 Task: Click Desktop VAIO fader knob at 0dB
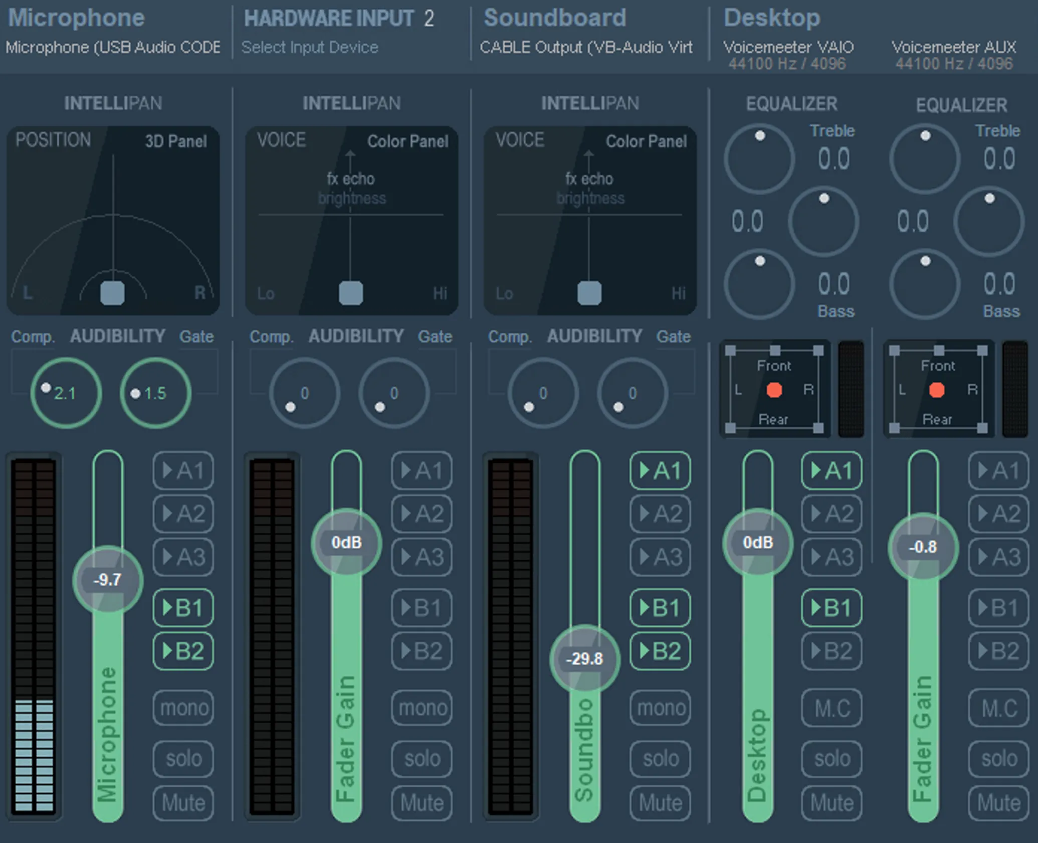[757, 543]
